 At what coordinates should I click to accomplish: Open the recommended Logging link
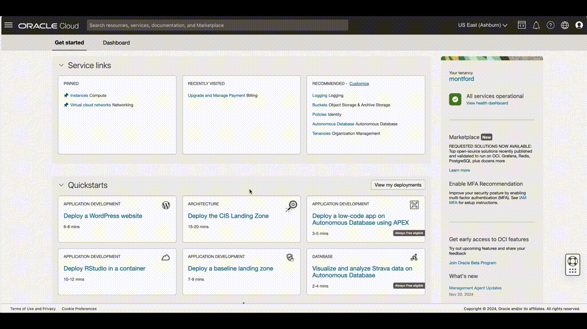point(320,96)
